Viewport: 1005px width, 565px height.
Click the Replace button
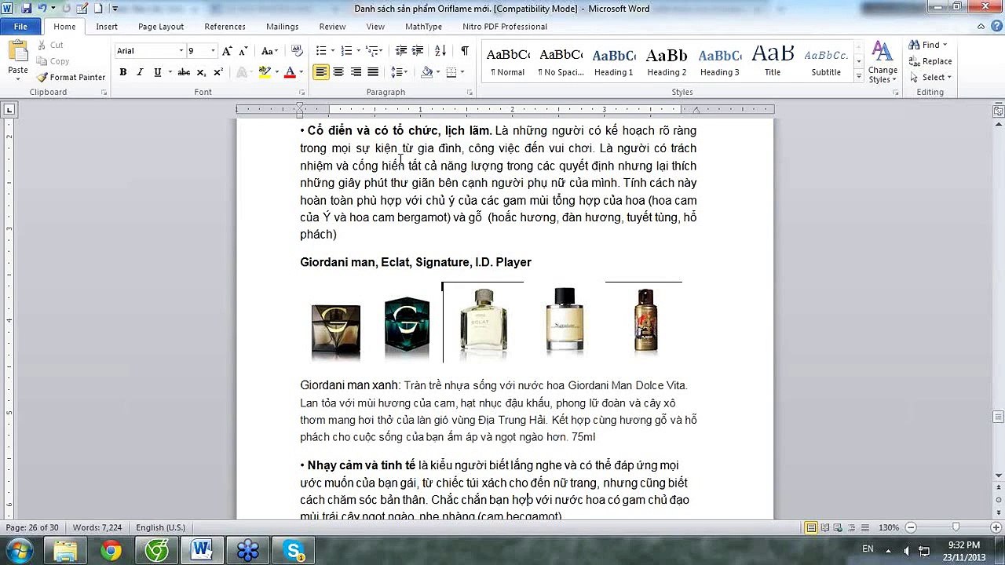[930, 61]
